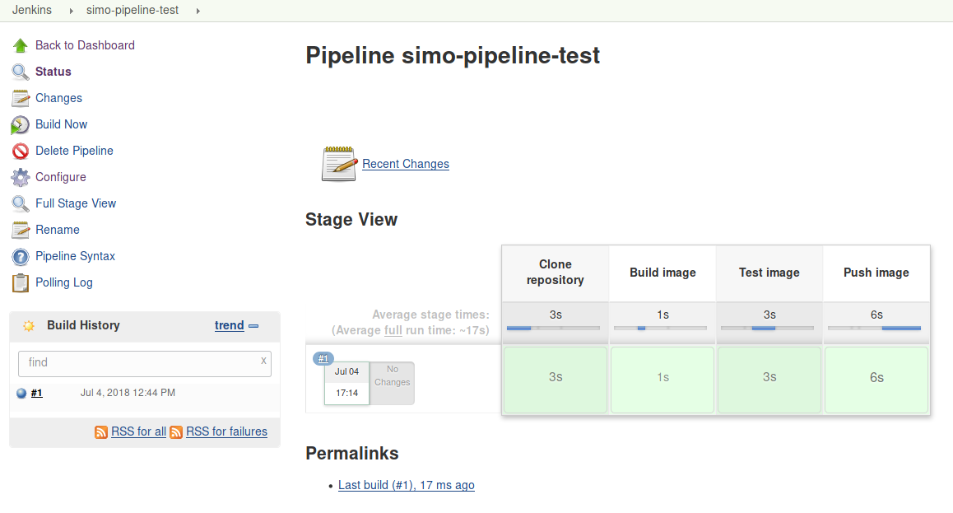Click the Back to Dashboard green arrow icon

pyautogui.click(x=20, y=45)
